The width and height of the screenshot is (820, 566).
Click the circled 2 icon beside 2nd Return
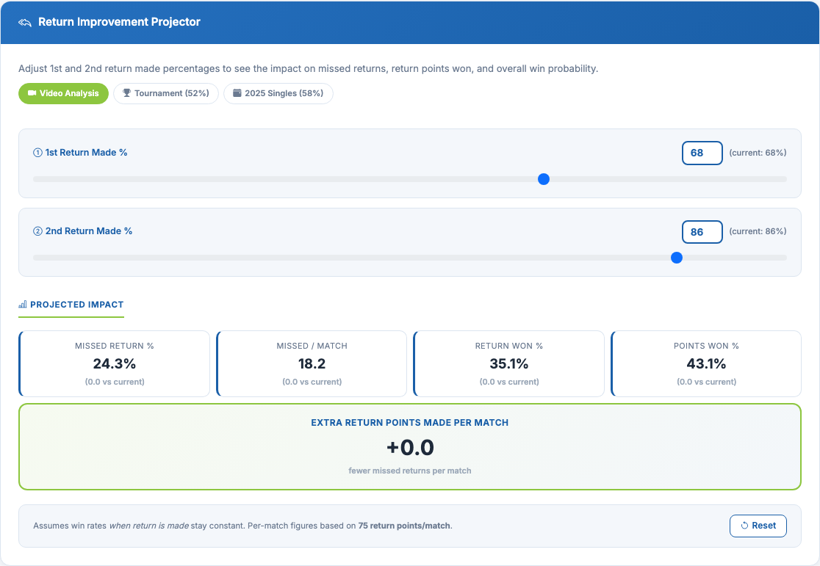point(37,231)
